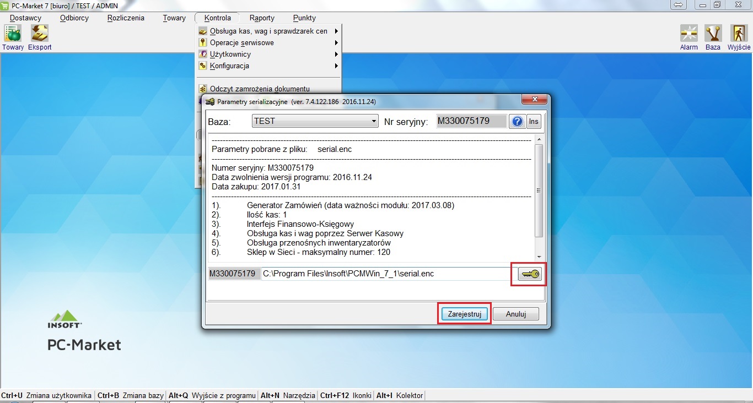Open the Kontrola menu
The width and height of the screenshot is (753, 403).
[x=217, y=18]
